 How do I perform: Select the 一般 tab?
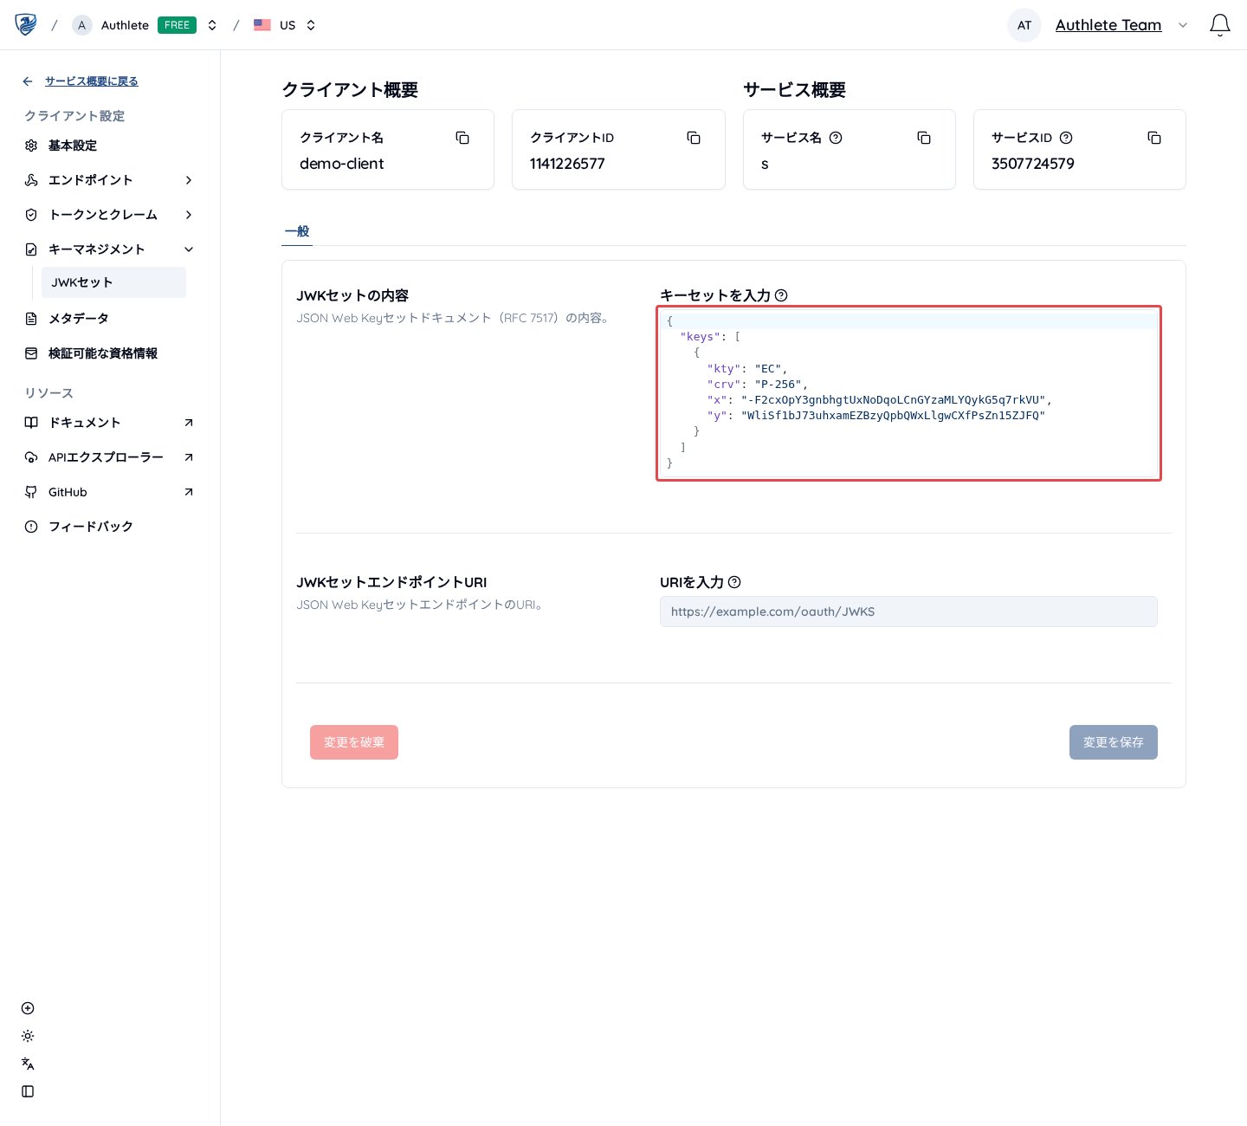[x=297, y=231]
